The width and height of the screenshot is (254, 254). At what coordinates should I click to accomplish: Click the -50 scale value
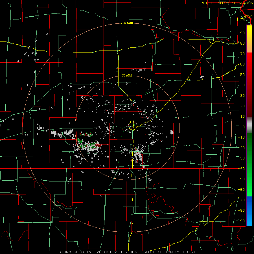pyautogui.click(x=241, y=179)
